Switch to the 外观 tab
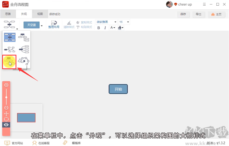229x146 pixels. pyautogui.click(x=24, y=14)
